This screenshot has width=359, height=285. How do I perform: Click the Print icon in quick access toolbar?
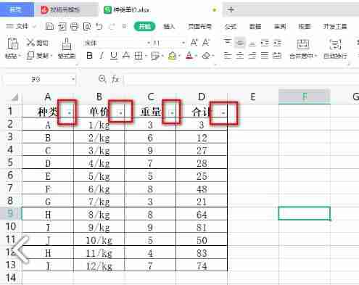tap(74, 26)
